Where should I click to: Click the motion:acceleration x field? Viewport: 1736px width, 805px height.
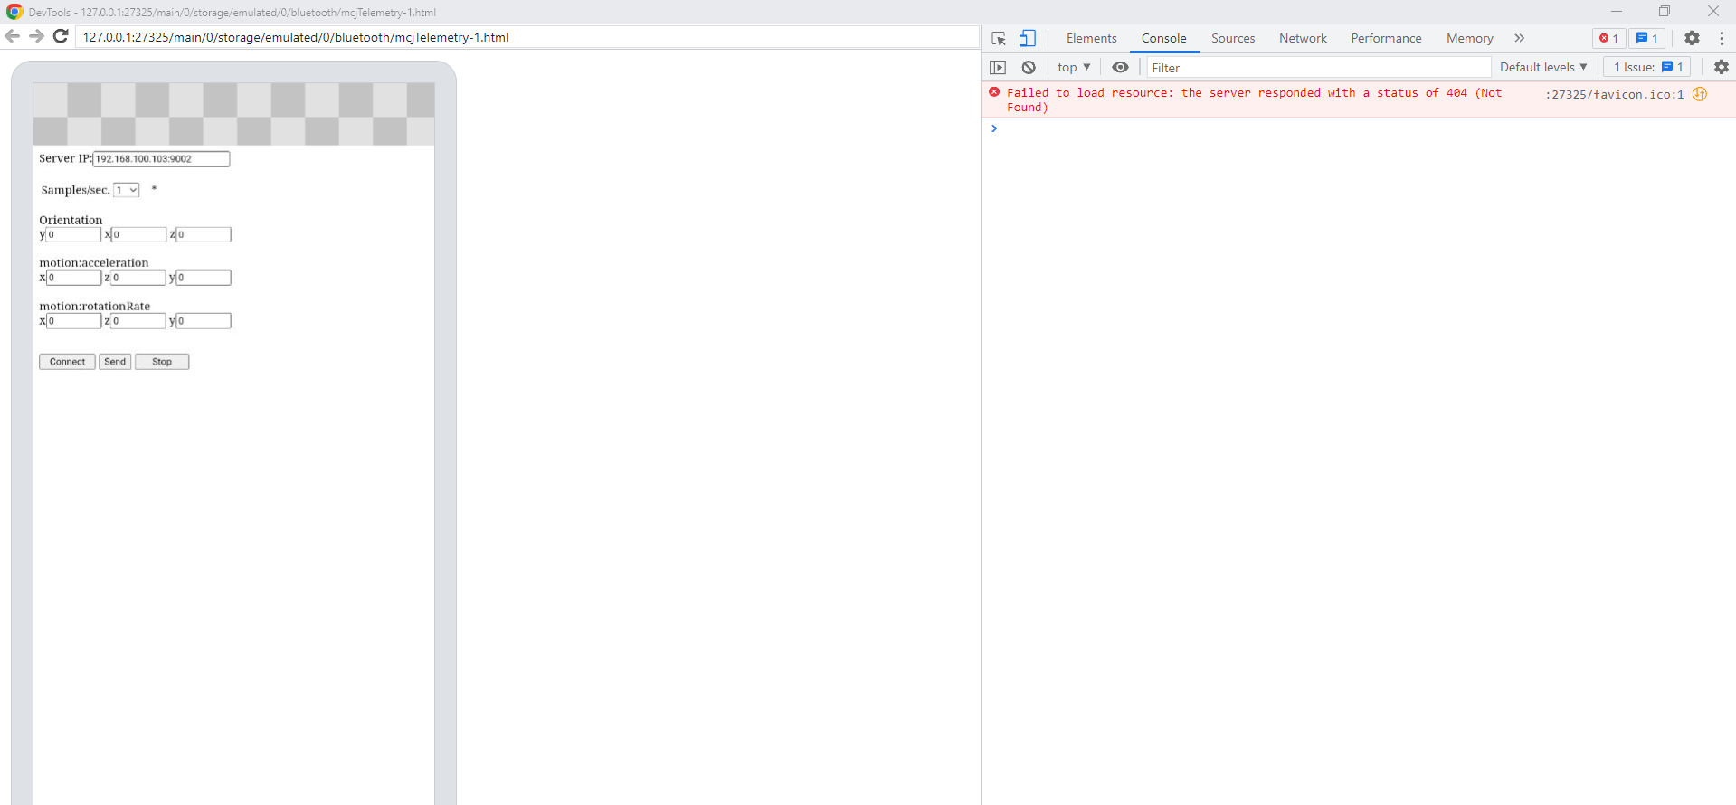73,278
